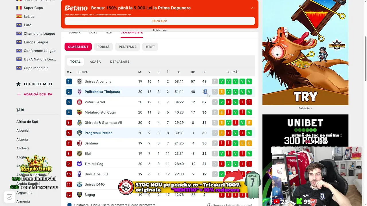Click Sugag club crest

click(x=79, y=195)
